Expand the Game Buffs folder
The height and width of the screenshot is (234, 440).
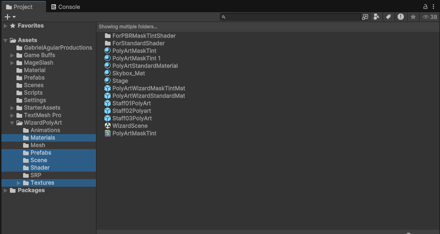12,55
